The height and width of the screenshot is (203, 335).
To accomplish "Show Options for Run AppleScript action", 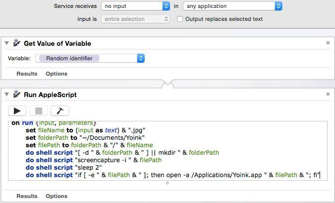I will 56,196.
